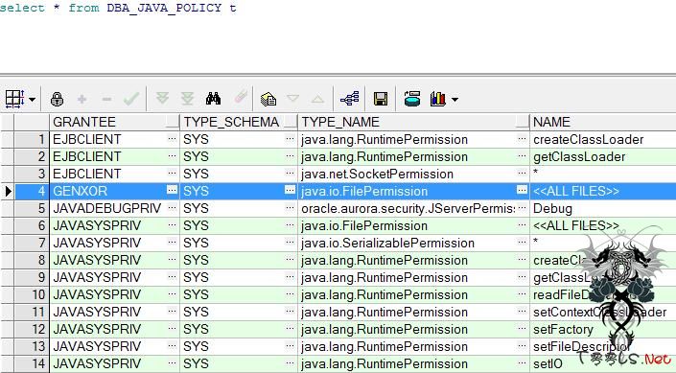Screen dimensions: 676x373
Task: Fetch the next page of results
Action: pyautogui.click(x=162, y=99)
